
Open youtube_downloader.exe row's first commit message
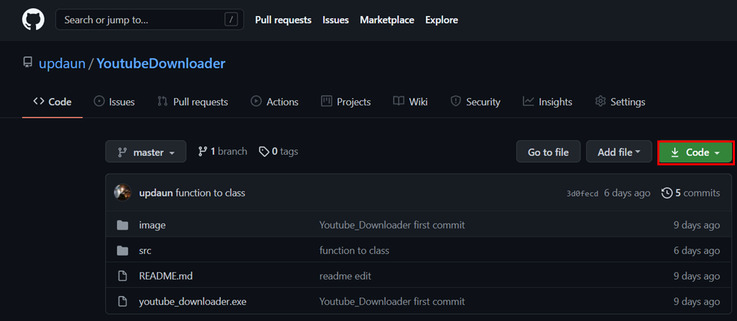pyautogui.click(x=392, y=302)
